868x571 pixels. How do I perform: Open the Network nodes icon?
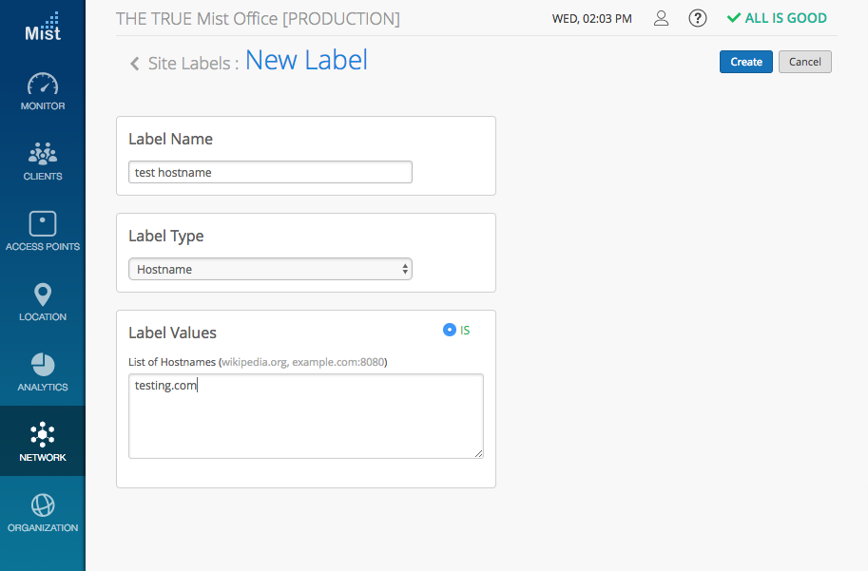pos(43,435)
